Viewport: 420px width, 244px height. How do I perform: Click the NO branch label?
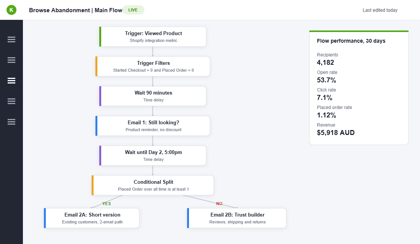(x=219, y=204)
